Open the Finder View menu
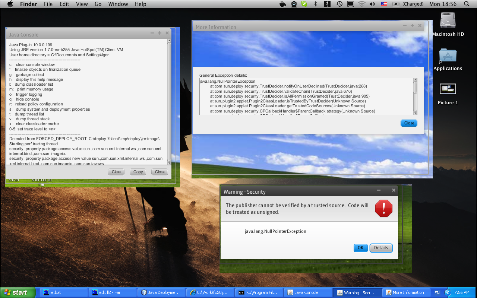 click(x=82, y=4)
